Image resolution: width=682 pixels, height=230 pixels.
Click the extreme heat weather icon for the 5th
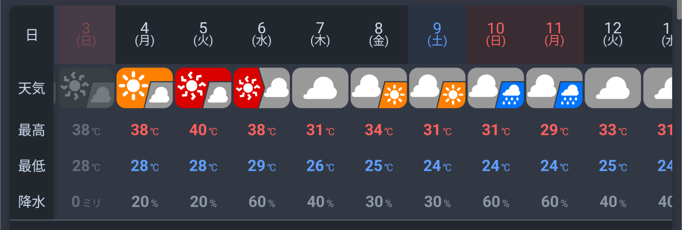pyautogui.click(x=203, y=88)
